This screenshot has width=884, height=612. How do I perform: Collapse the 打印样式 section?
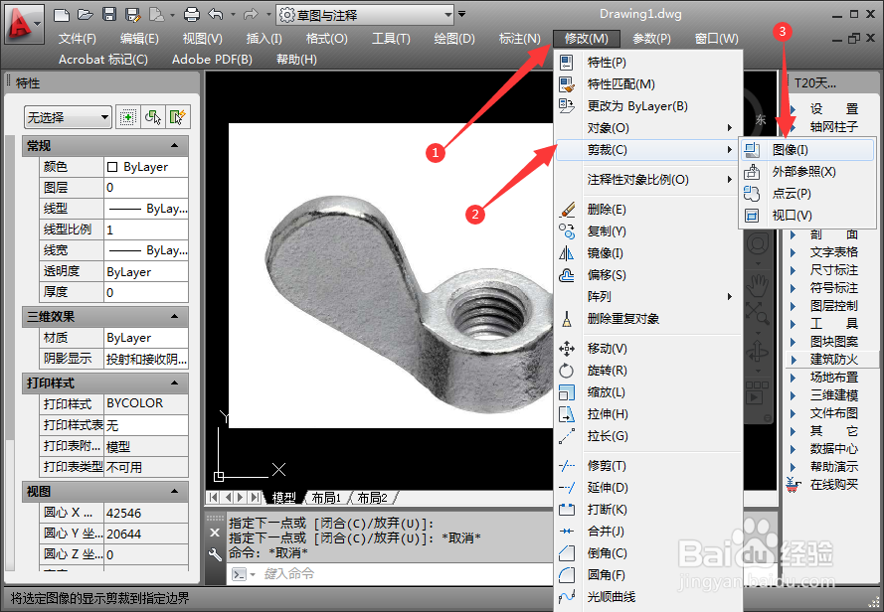click(x=174, y=382)
